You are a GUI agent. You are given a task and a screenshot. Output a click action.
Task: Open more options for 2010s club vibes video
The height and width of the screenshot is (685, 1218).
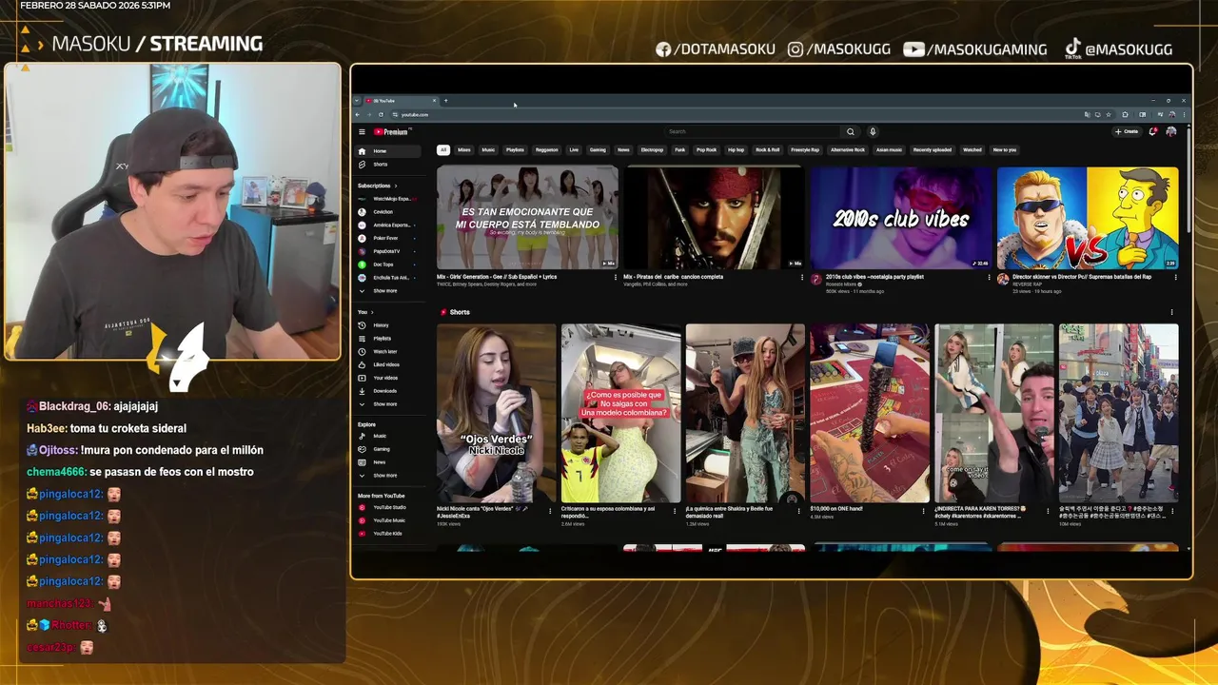(x=989, y=277)
